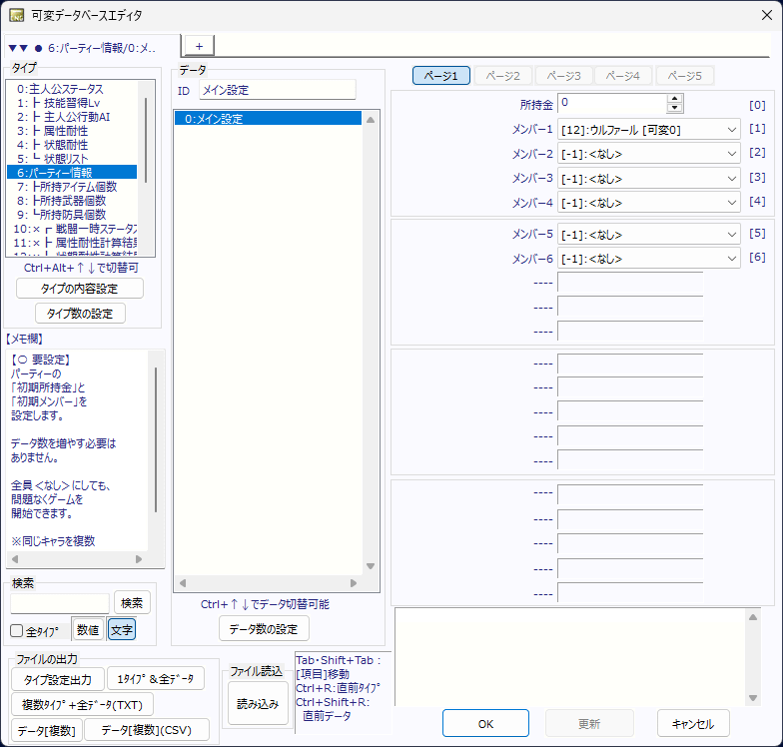
Task: Enable 数値 search mode toggle
Action: click(88, 630)
